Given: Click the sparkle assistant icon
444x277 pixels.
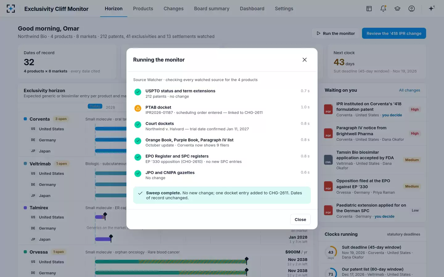Looking at the screenshot, I should click(x=432, y=8).
